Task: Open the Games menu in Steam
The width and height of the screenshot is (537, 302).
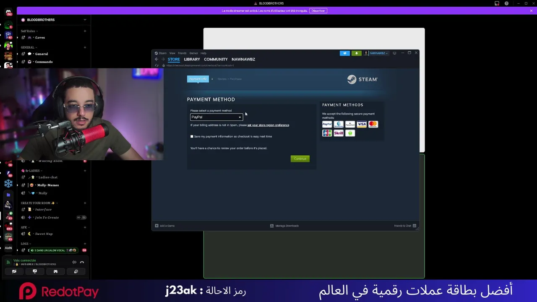Action: (193, 53)
